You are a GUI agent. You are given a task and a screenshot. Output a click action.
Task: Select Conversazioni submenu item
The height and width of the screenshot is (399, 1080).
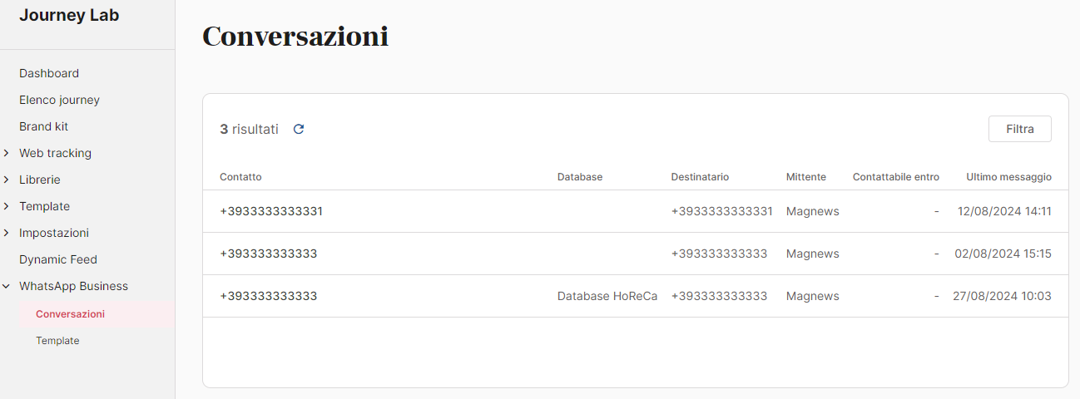click(70, 314)
